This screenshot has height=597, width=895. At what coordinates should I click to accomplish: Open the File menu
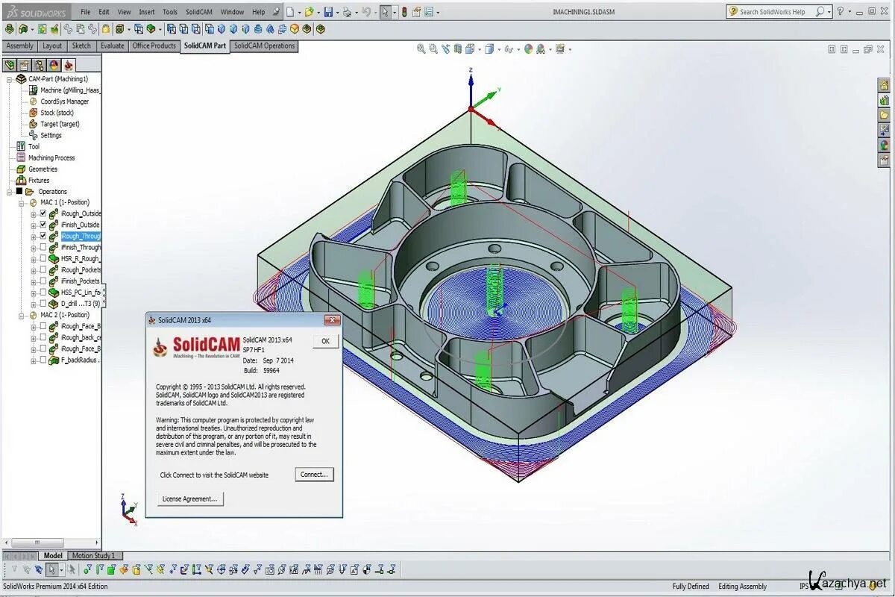pyautogui.click(x=85, y=12)
